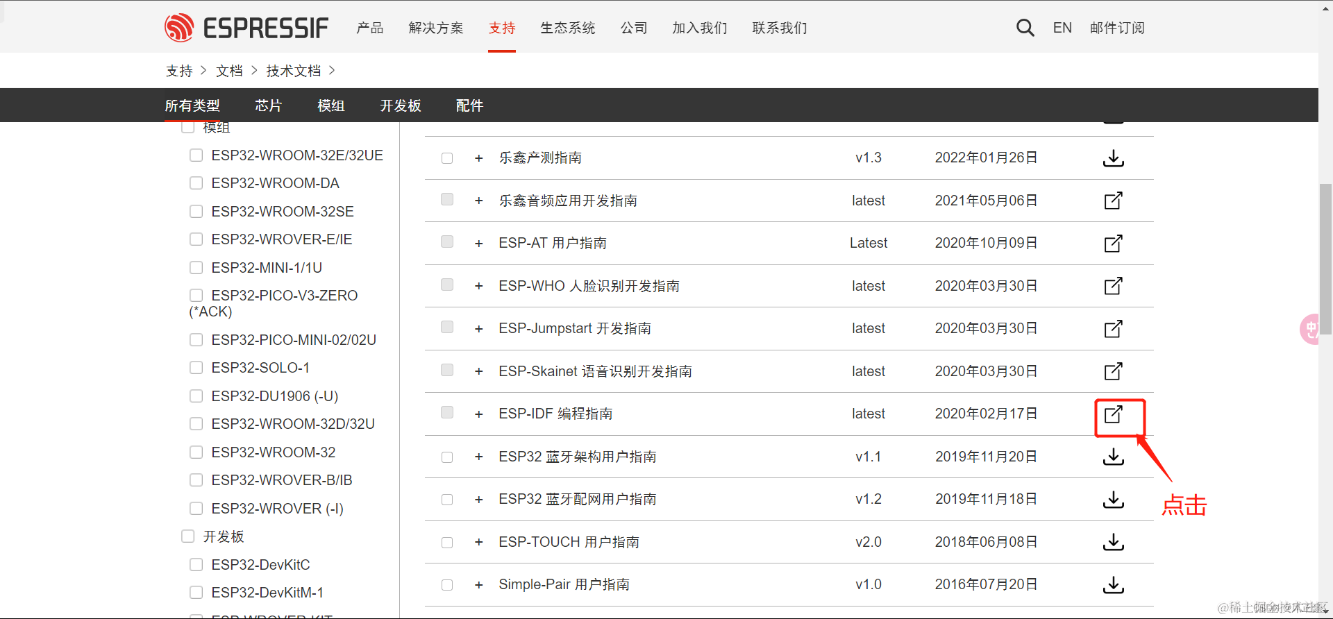Download ESP32 蓝牙架构用户指南
Screen dimensions: 1333x619
(x=1113, y=457)
